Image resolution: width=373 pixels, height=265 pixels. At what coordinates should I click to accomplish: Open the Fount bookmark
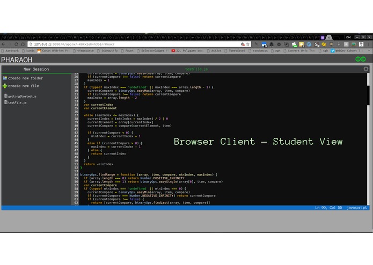(128, 50)
